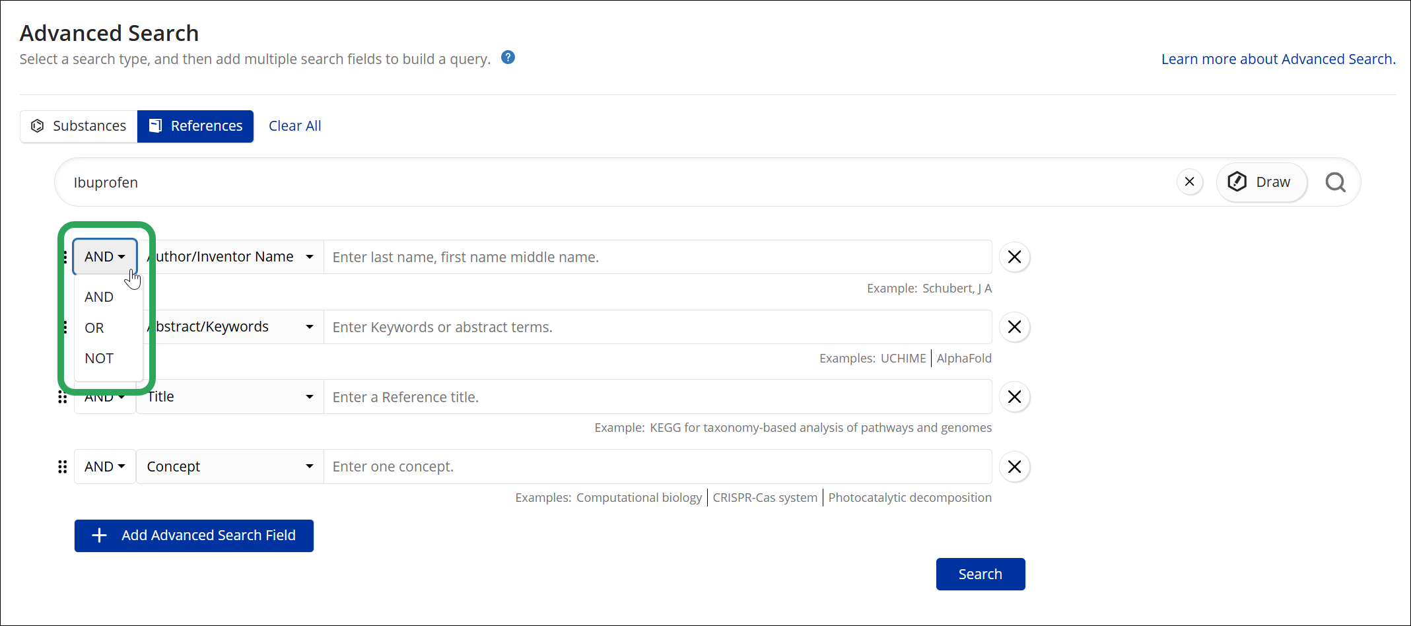Image resolution: width=1411 pixels, height=626 pixels.
Task: Open the Abstract/Keywords field type dropdown
Action: (230, 327)
